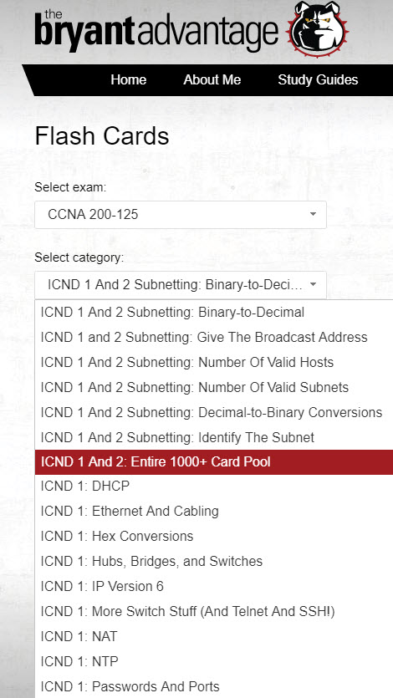The image size is (393, 698).
Task: Open the Select exam dropdown arrow
Action: click(313, 215)
